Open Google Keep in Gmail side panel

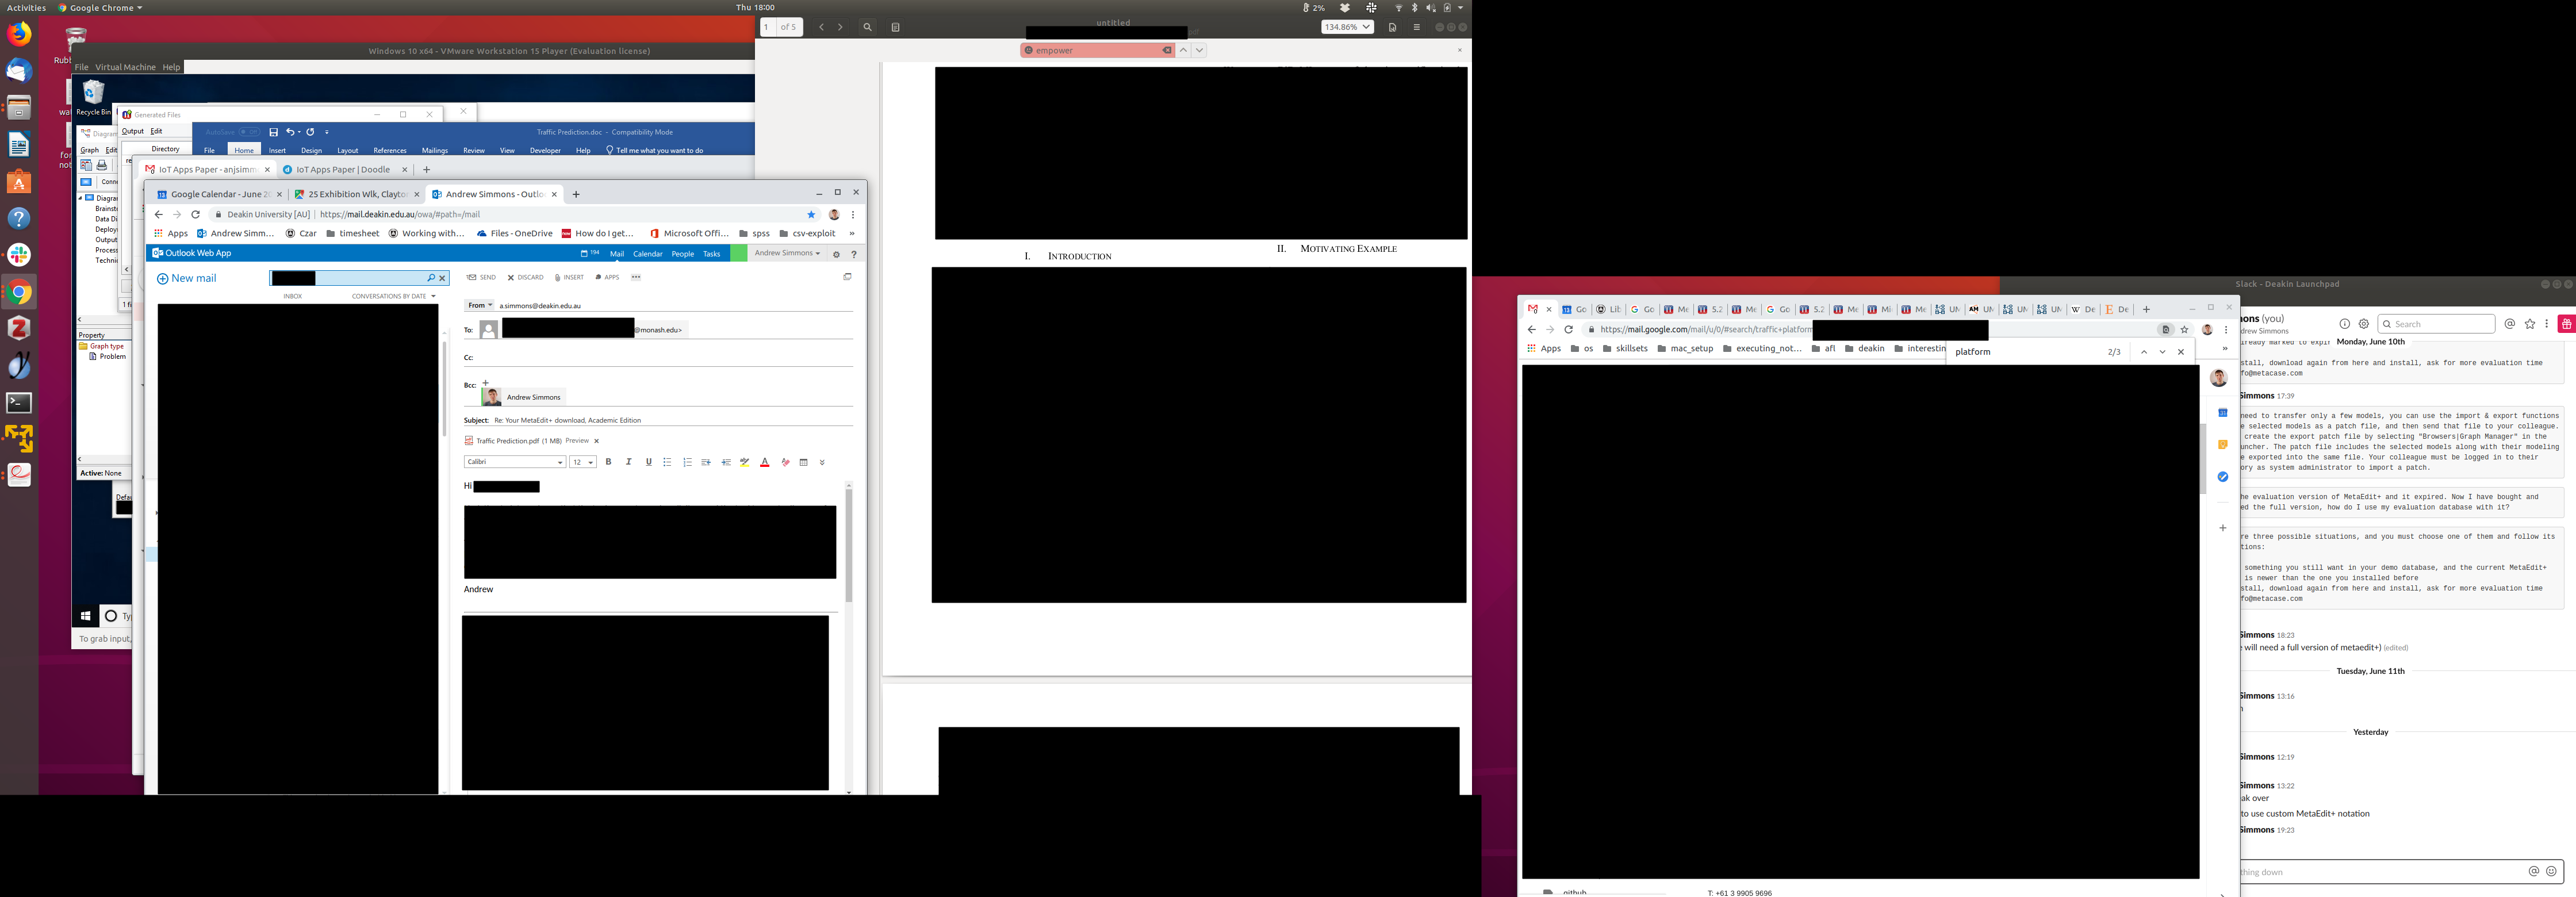pos(2223,445)
